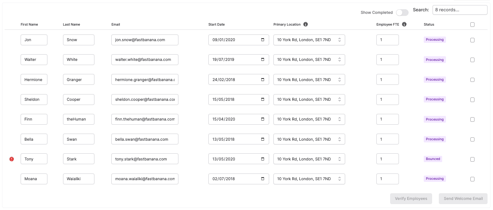This screenshot has height=210, width=493.
Task: Open date picker icon in Tony Stark's row
Action: point(263,159)
